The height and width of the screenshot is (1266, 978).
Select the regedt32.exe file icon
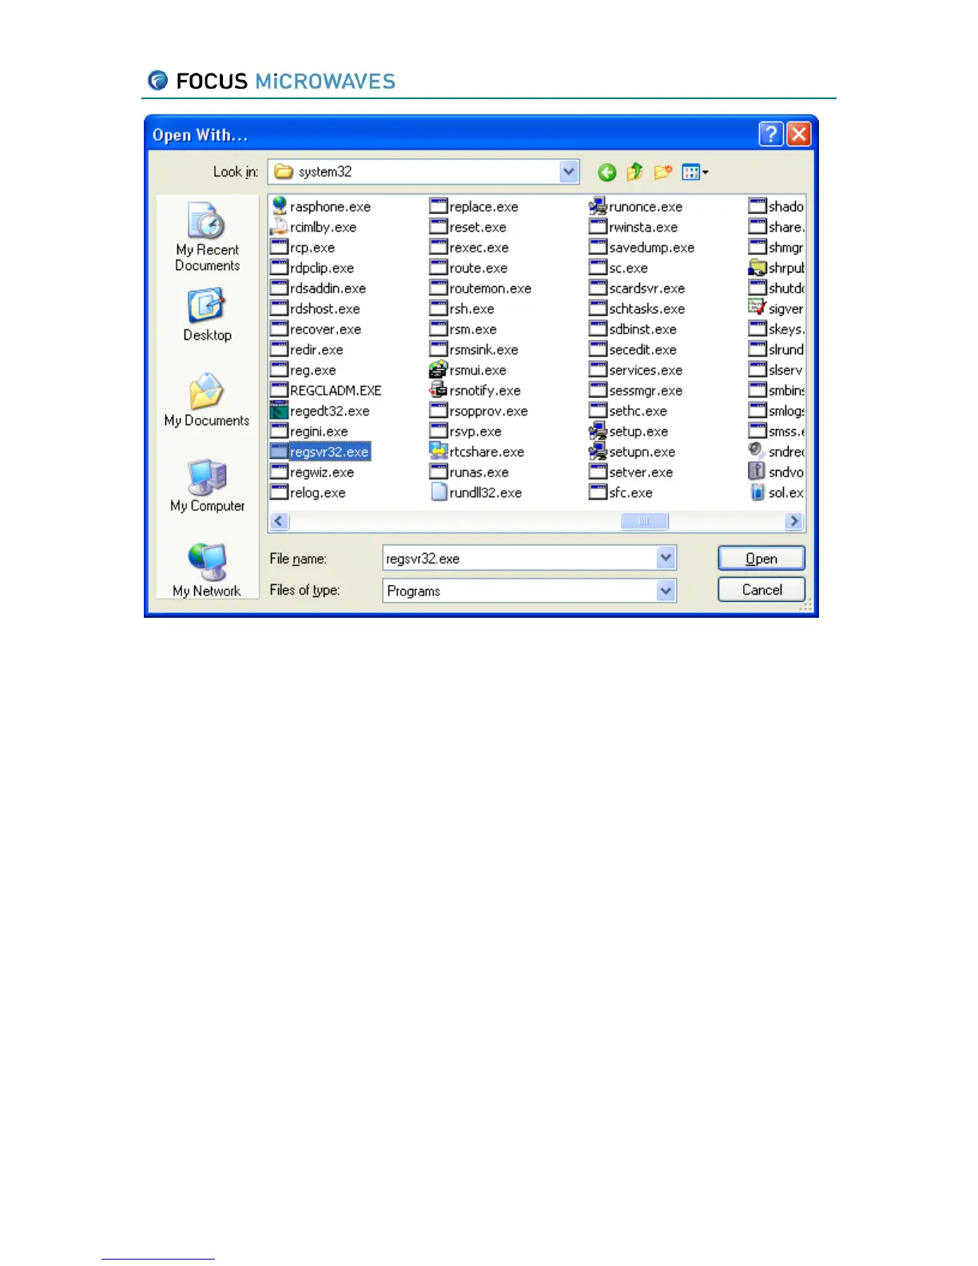click(279, 411)
